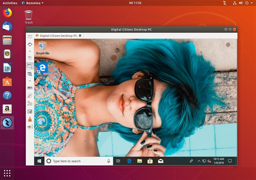The width and height of the screenshot is (256, 180).
Task: Select Microsoft Edge shortcut on remote desktop
Action: (43, 71)
